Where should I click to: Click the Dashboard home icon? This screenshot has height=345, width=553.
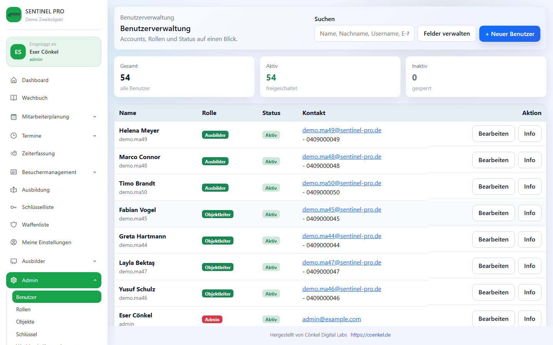coord(14,80)
